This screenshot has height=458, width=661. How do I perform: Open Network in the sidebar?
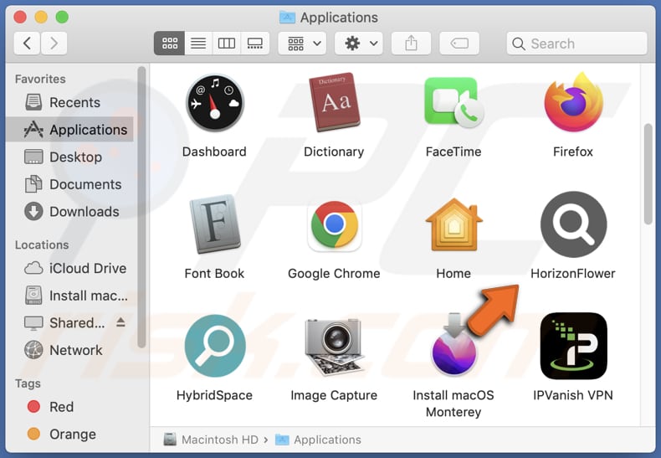point(70,350)
